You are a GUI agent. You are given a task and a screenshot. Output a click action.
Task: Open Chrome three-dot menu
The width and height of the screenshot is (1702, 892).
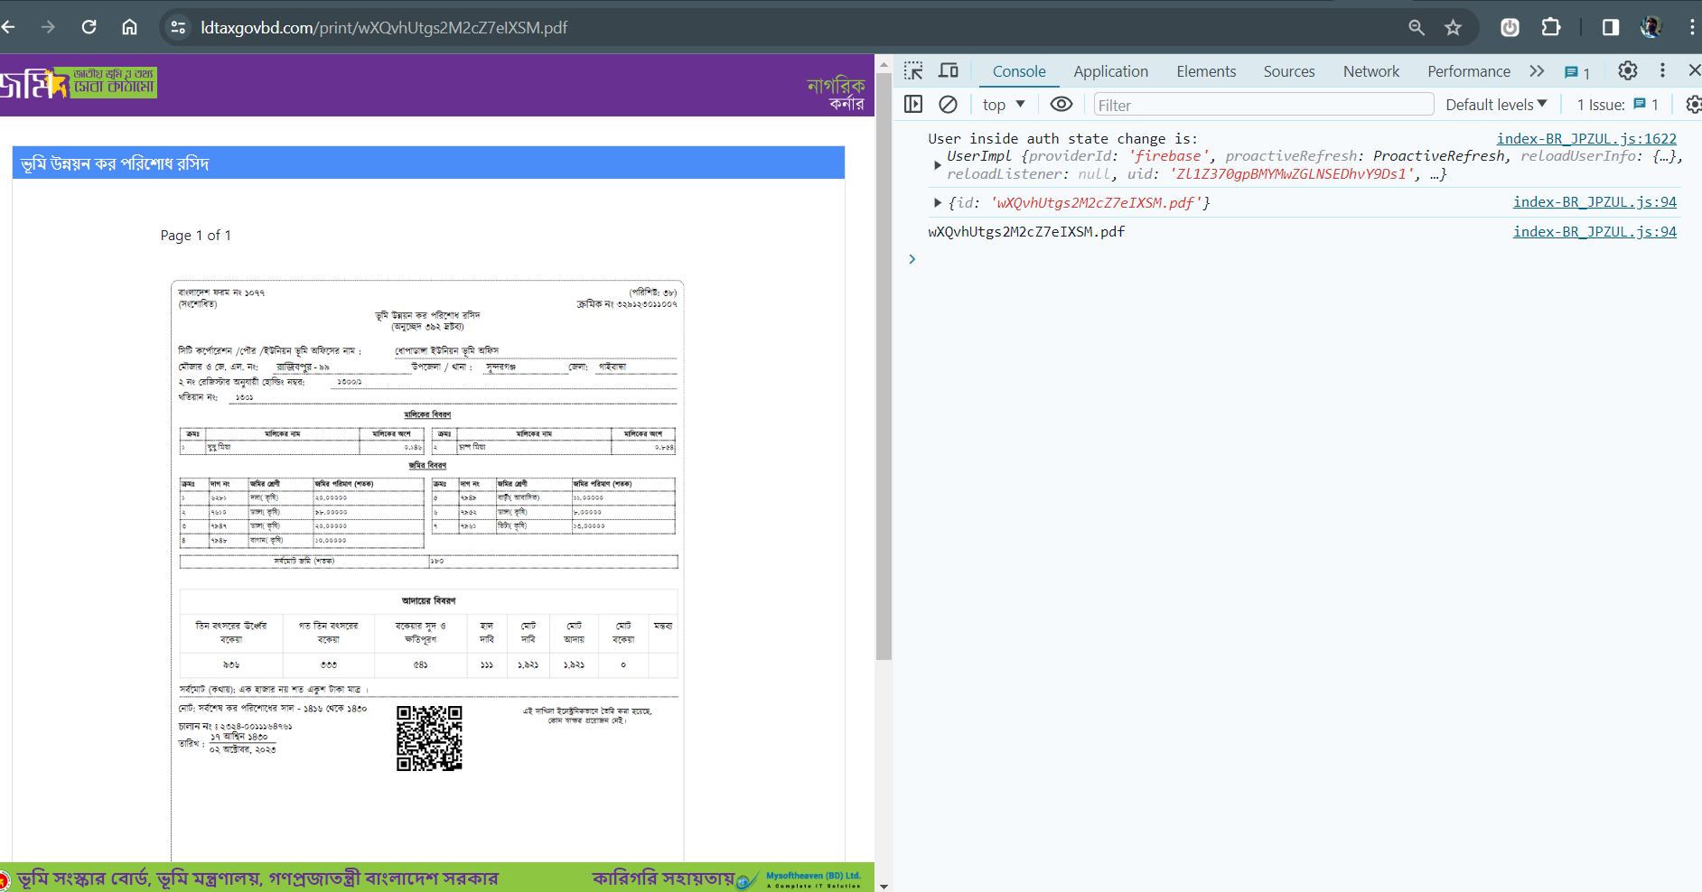[x=1691, y=27]
